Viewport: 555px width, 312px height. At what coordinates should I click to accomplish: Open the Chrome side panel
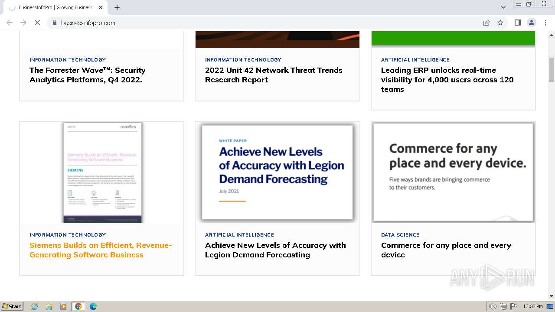click(x=517, y=23)
